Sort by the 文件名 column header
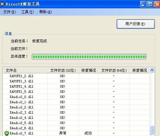Viewport: 160px width, 136px height. (x=25, y=70)
